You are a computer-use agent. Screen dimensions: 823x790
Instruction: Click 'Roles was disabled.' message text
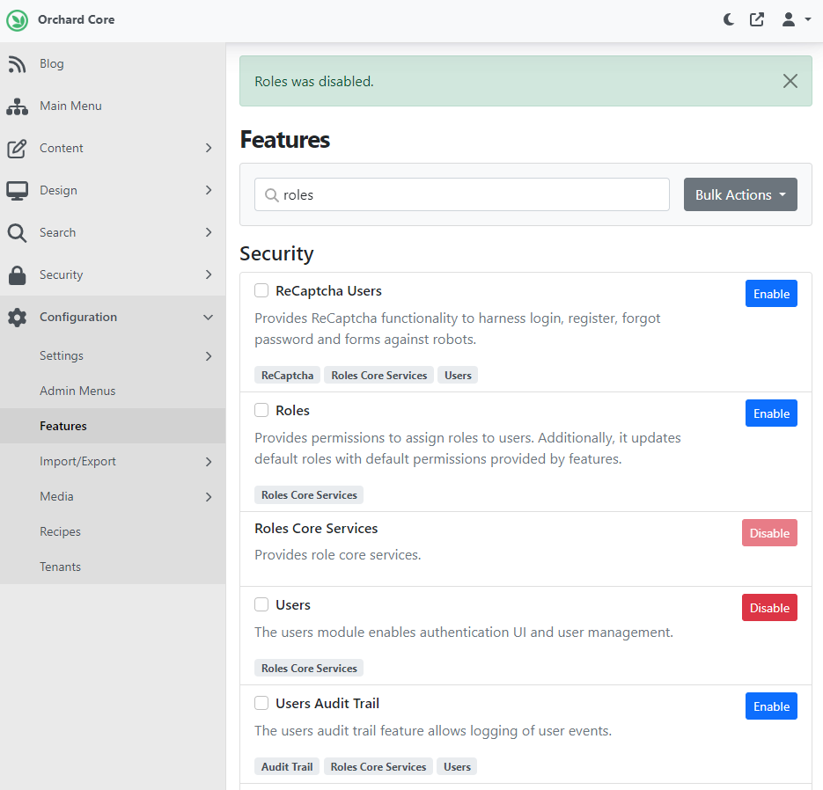coord(314,81)
